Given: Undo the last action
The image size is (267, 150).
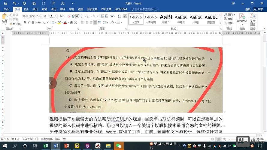Looking at the screenshot, I should point(14,3).
